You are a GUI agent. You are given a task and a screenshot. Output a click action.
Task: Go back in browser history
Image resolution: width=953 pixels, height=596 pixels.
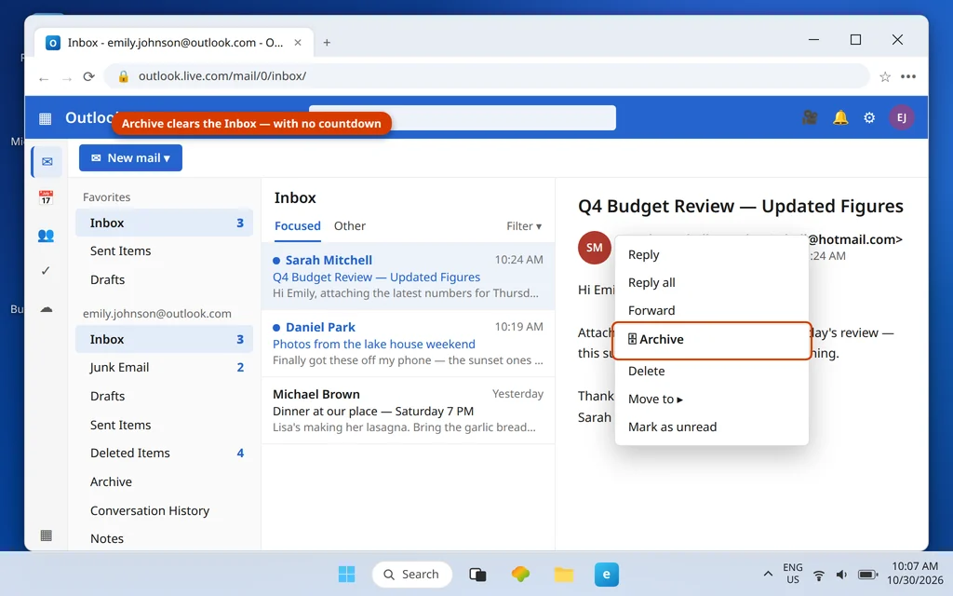click(x=44, y=79)
